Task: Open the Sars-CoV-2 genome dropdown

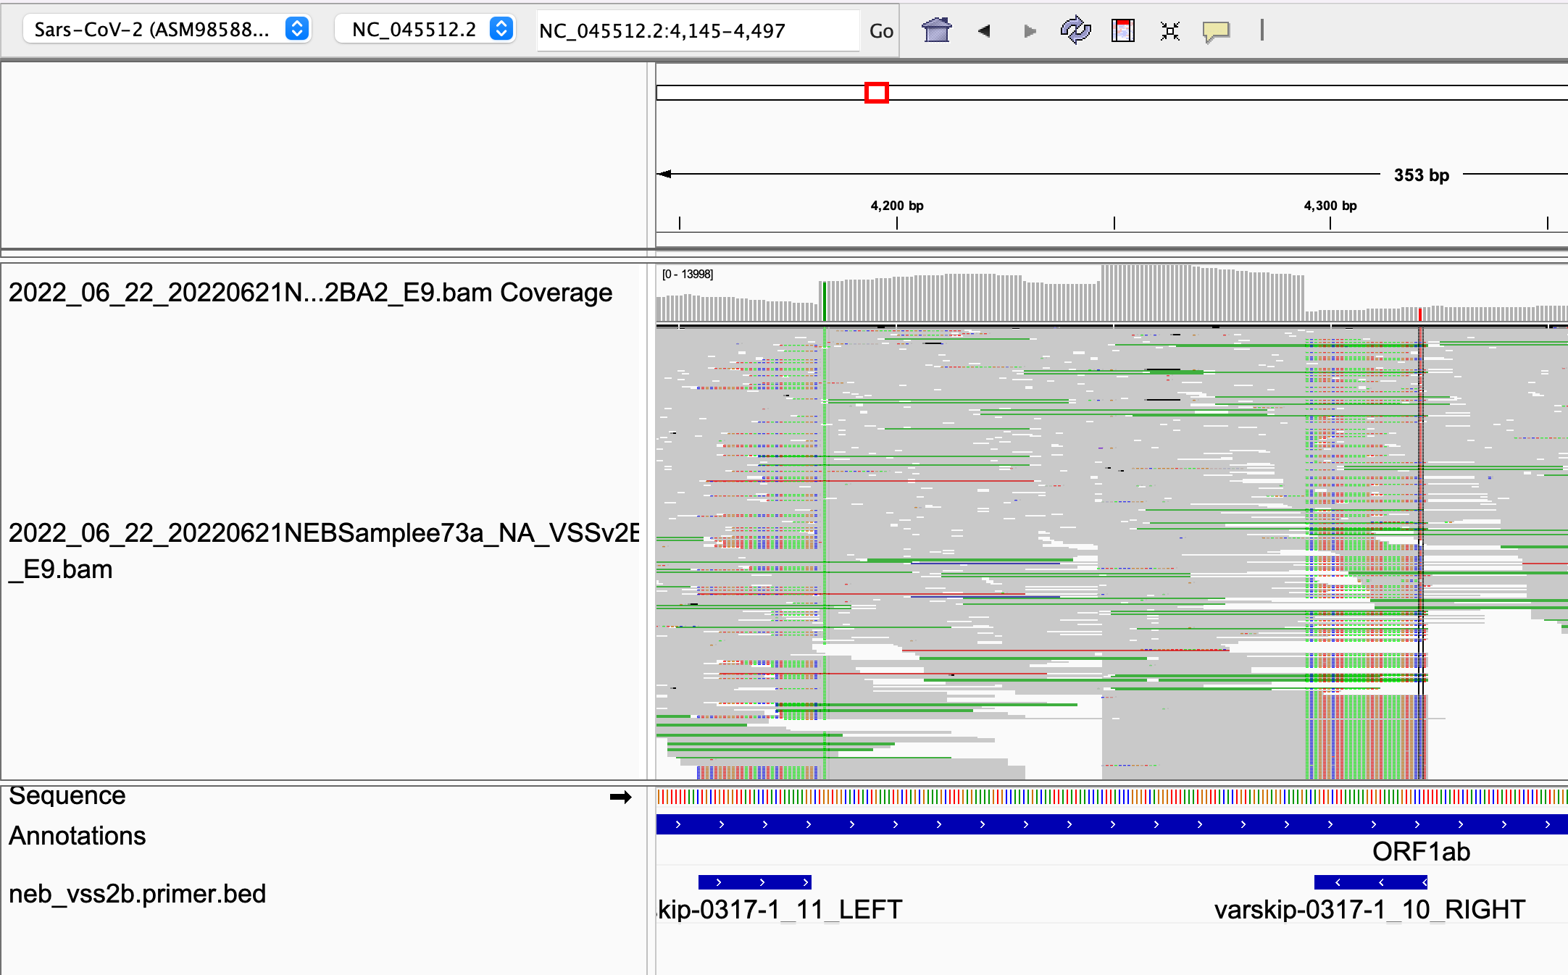Action: click(x=167, y=30)
